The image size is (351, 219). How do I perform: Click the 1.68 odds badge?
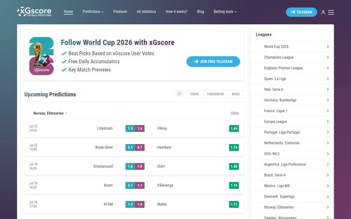234,166
